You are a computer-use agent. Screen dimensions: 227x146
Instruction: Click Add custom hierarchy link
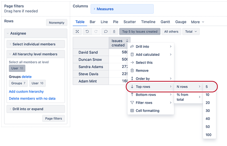coord(26,92)
